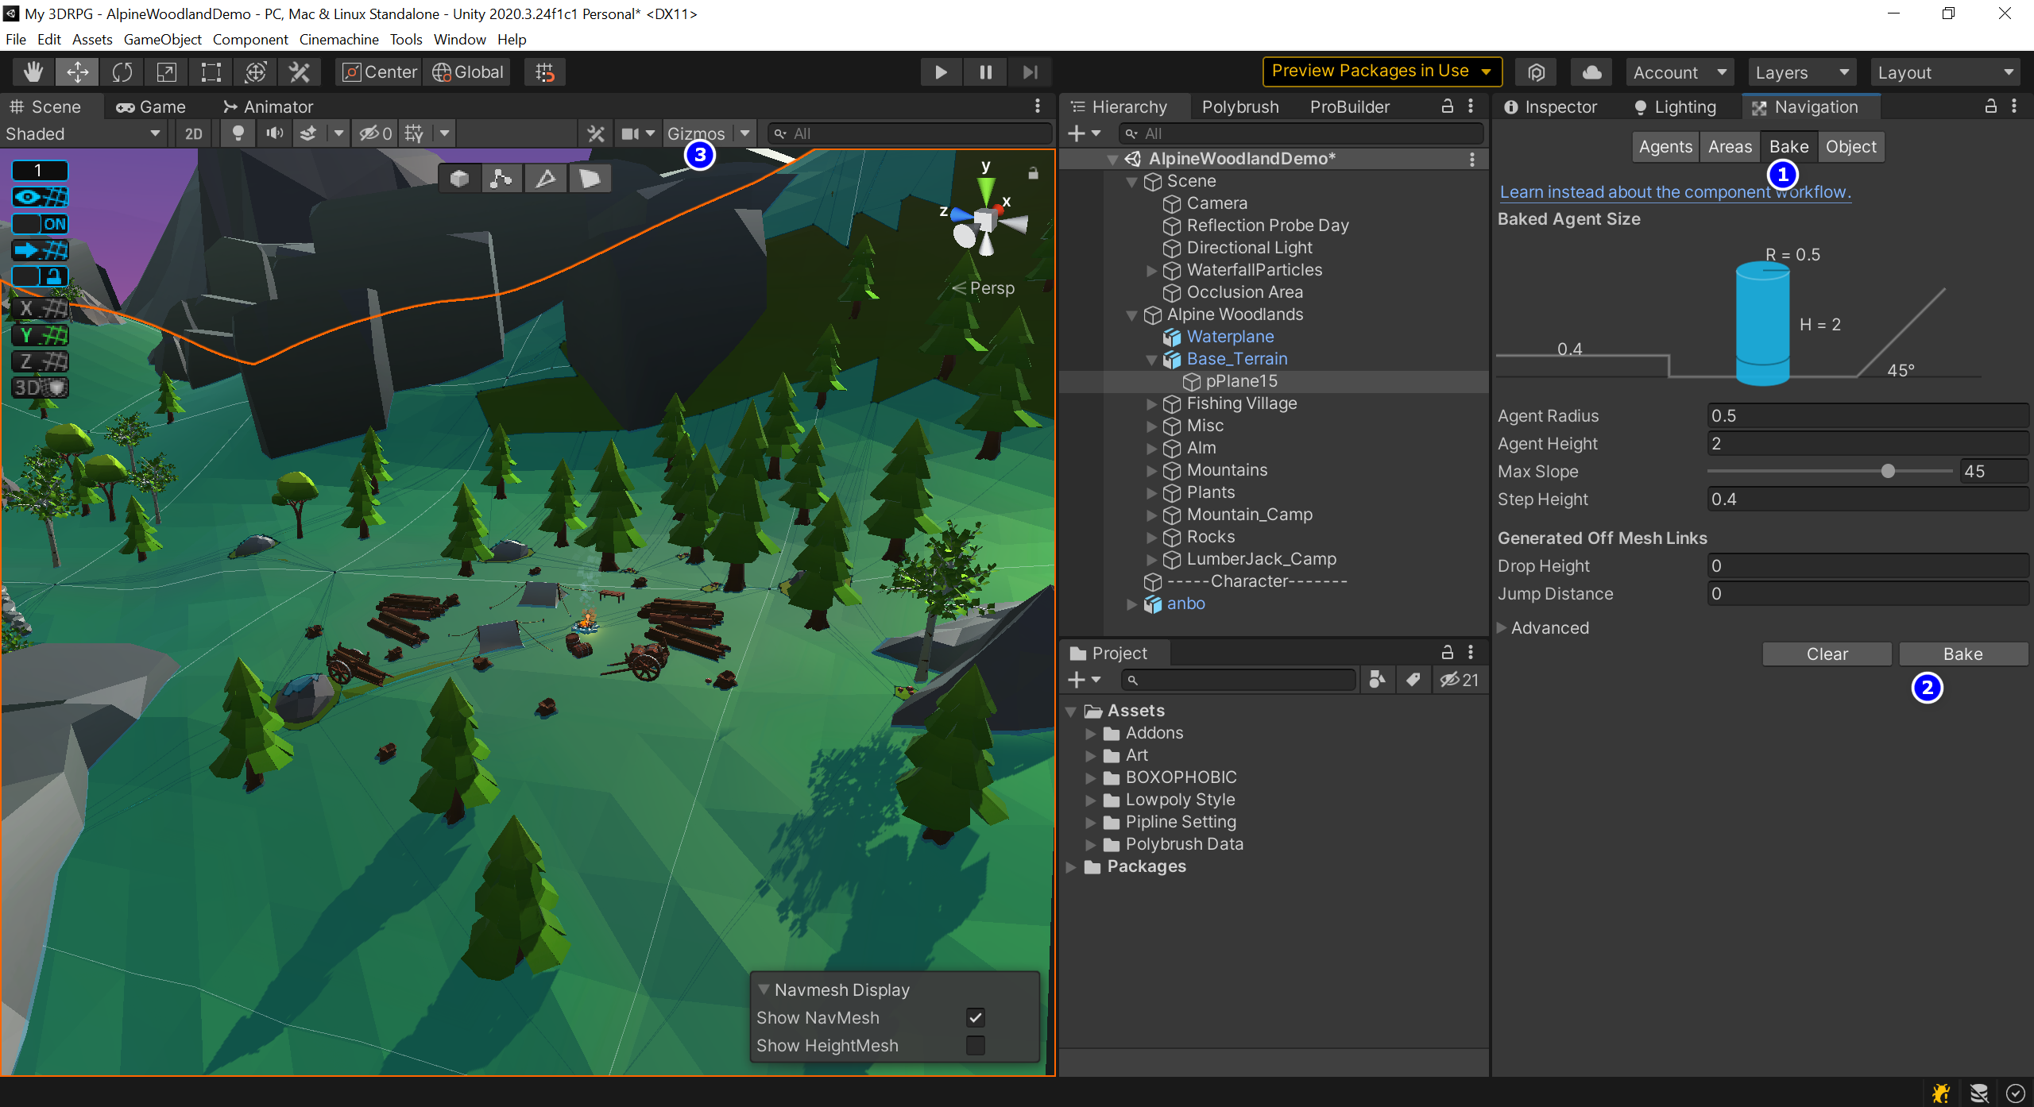Collapse Navmesh Display overlay
2034x1107 pixels.
click(x=764, y=989)
